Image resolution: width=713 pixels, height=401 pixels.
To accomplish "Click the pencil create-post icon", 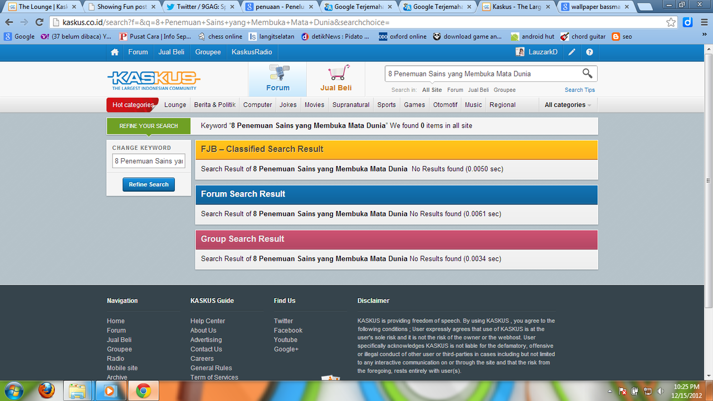I will pos(572,52).
